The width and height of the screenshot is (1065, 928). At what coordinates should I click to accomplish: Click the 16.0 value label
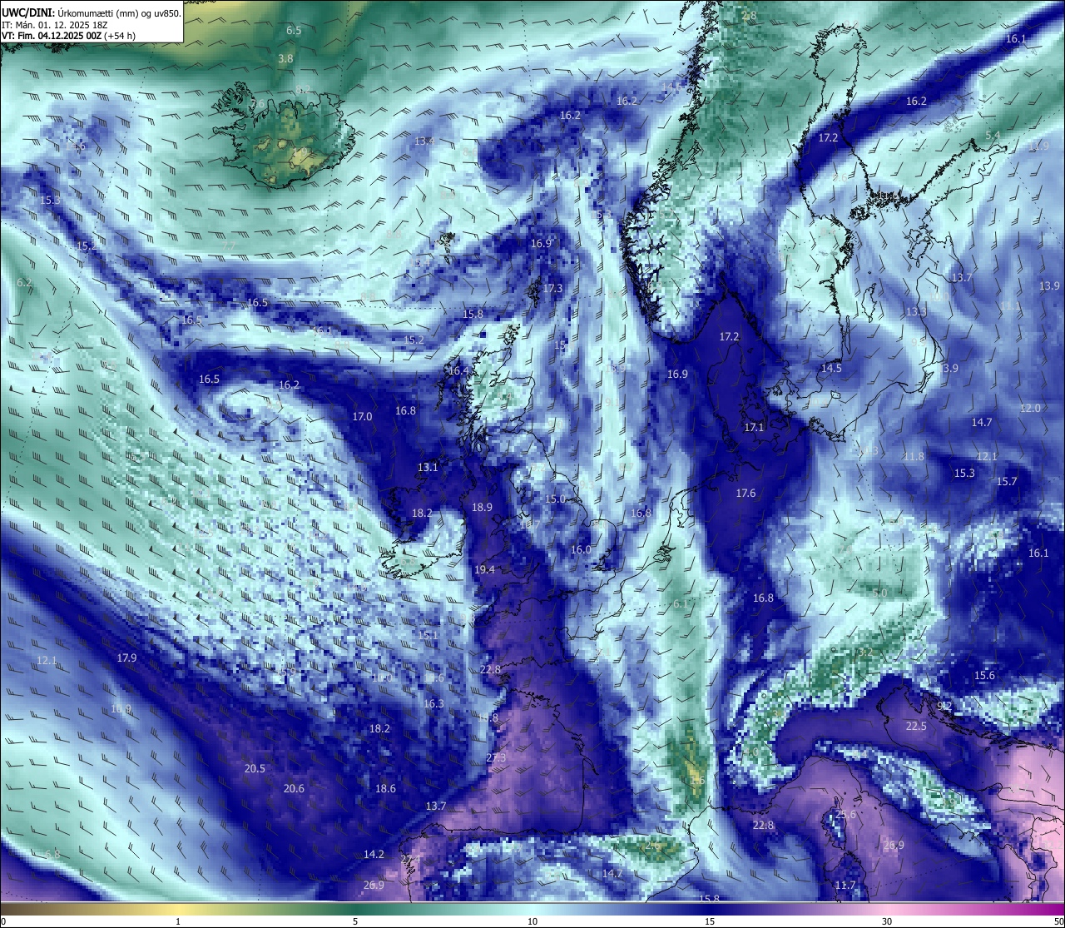tap(581, 549)
